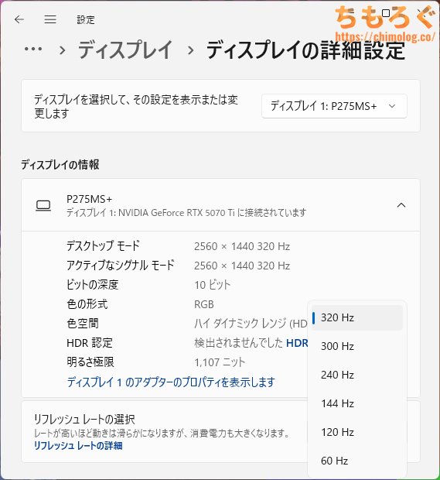
Task: Click the breadcrumb ellipsis icon
Action: pos(33,49)
